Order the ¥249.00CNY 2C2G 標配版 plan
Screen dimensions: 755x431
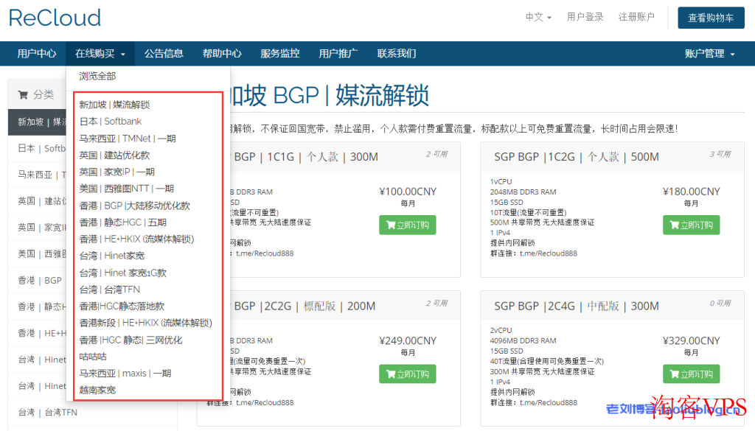407,374
